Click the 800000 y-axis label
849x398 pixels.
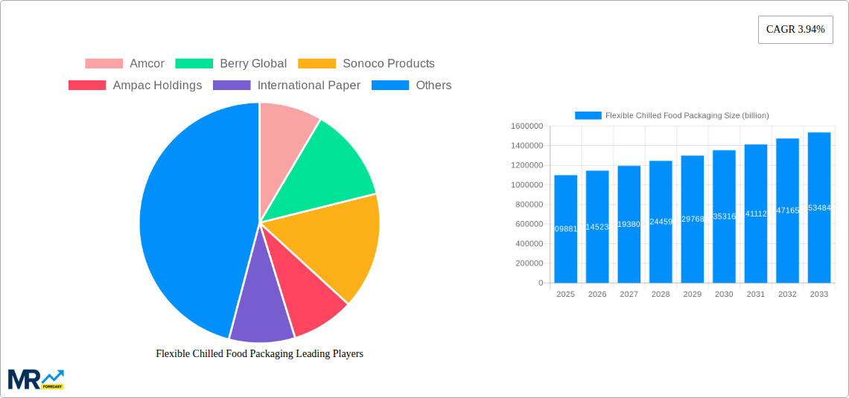click(529, 205)
